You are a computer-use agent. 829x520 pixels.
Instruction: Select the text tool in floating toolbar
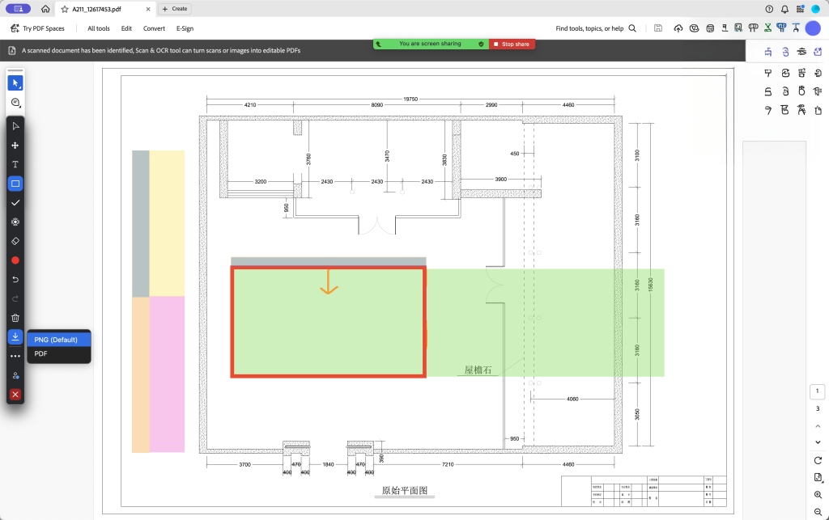(x=15, y=164)
